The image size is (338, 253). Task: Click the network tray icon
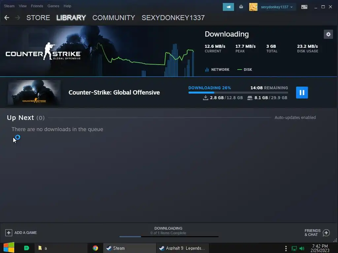(x=294, y=248)
